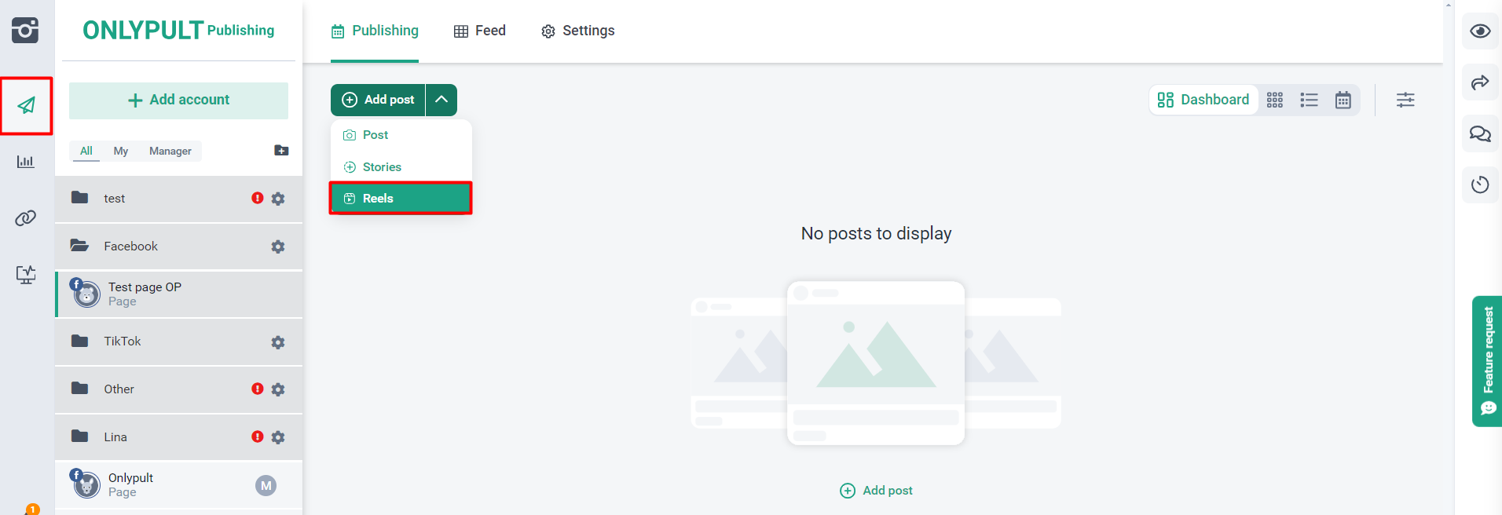This screenshot has width=1502, height=515.
Task: Open the analytics bar chart sidebar icon
Action: click(26, 162)
